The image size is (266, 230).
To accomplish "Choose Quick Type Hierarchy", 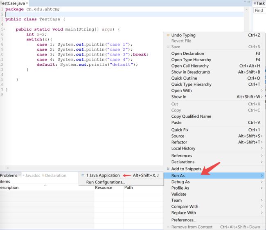I will coord(214,84).
